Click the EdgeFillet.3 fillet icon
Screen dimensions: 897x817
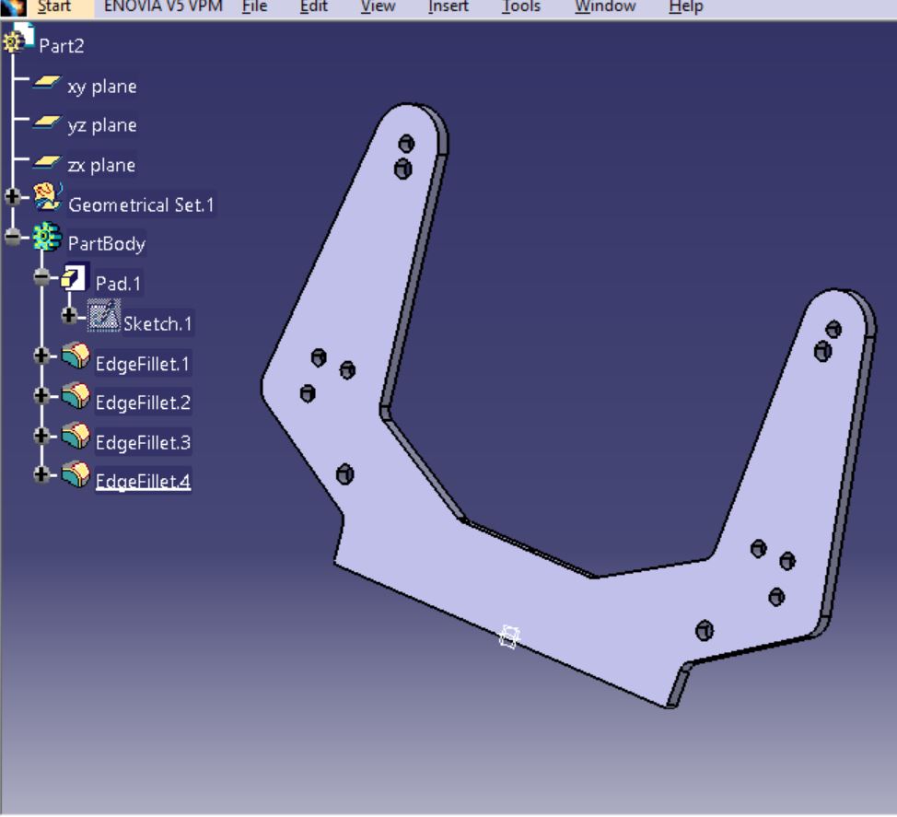76,436
